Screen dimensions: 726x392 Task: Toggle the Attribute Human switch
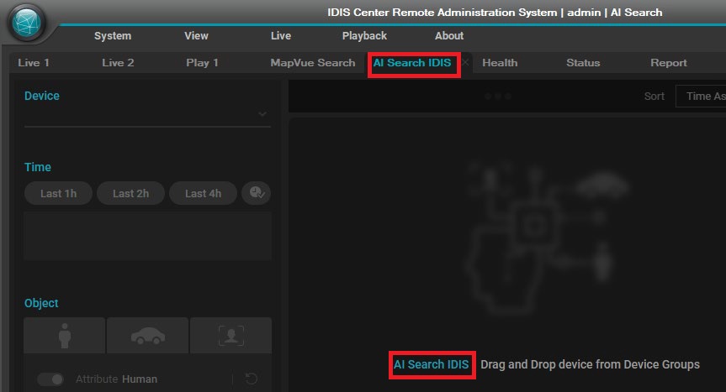(50, 379)
